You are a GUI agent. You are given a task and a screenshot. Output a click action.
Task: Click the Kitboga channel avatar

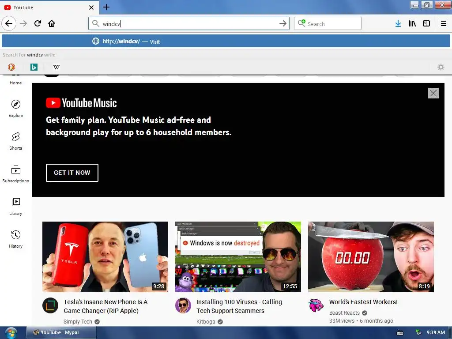click(x=183, y=305)
